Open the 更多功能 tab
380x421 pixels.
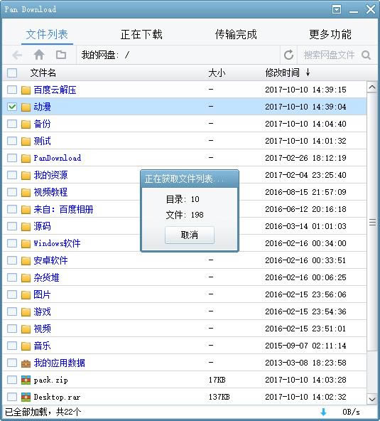330,34
